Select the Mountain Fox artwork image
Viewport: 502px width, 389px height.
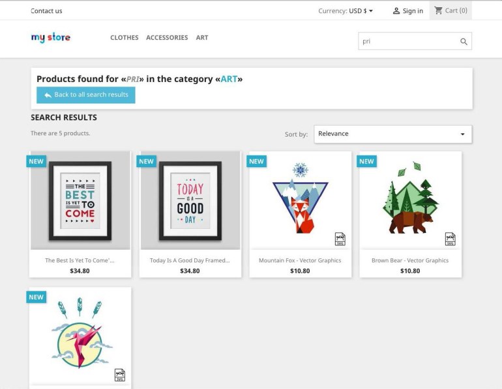click(x=301, y=200)
